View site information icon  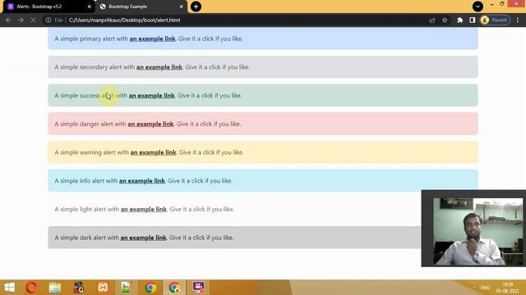(x=48, y=20)
